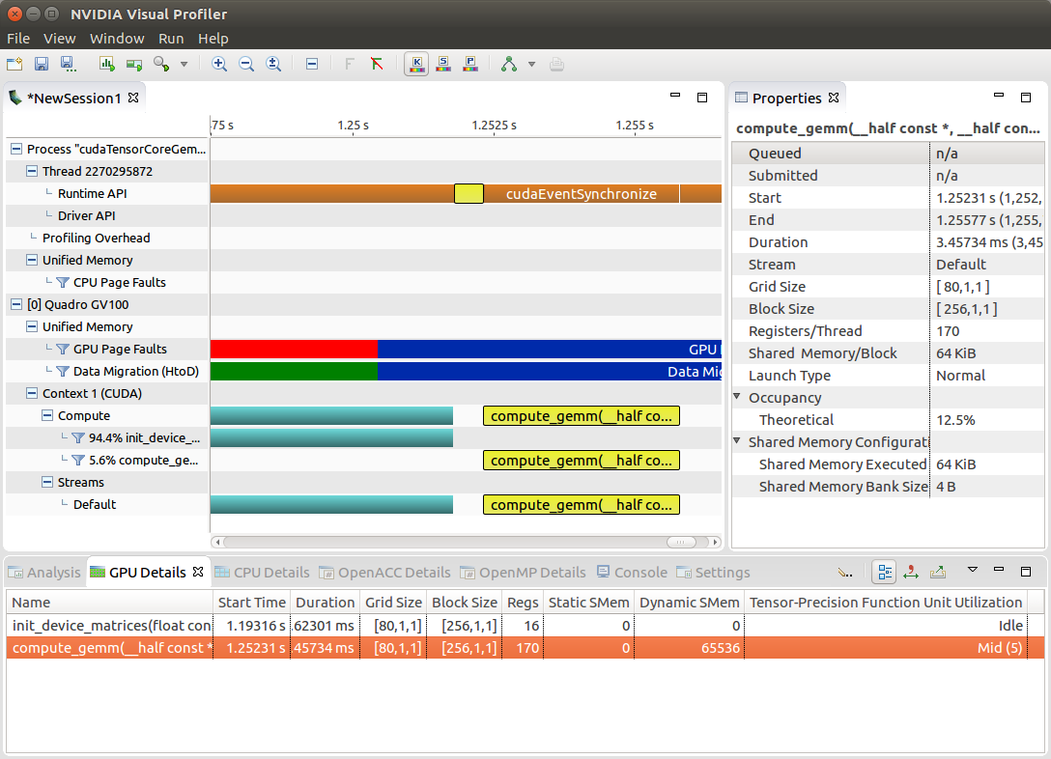1051x759 pixels.
Task: Click the export details icon
Action: [x=938, y=572]
